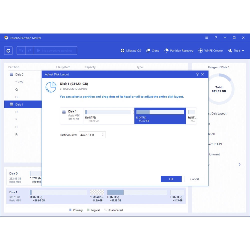Select unallocated 14.29 GB block in disk map
The width and height of the screenshot is (250, 250).
coord(97,195)
